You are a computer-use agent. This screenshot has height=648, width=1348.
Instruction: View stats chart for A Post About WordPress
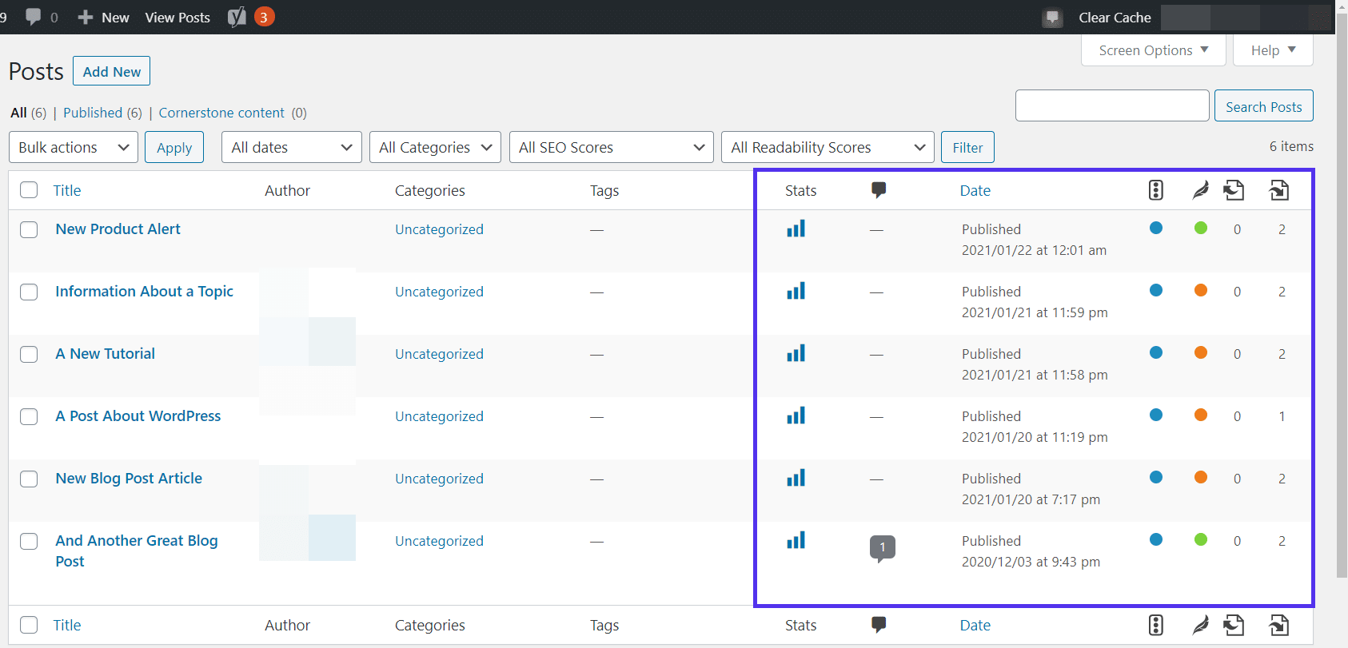pos(796,416)
